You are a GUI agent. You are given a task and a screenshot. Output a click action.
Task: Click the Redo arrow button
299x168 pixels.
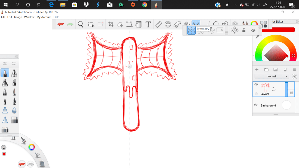[x=70, y=24]
